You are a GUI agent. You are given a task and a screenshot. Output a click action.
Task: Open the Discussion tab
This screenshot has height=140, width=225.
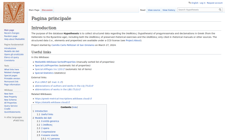[x=47, y=10]
